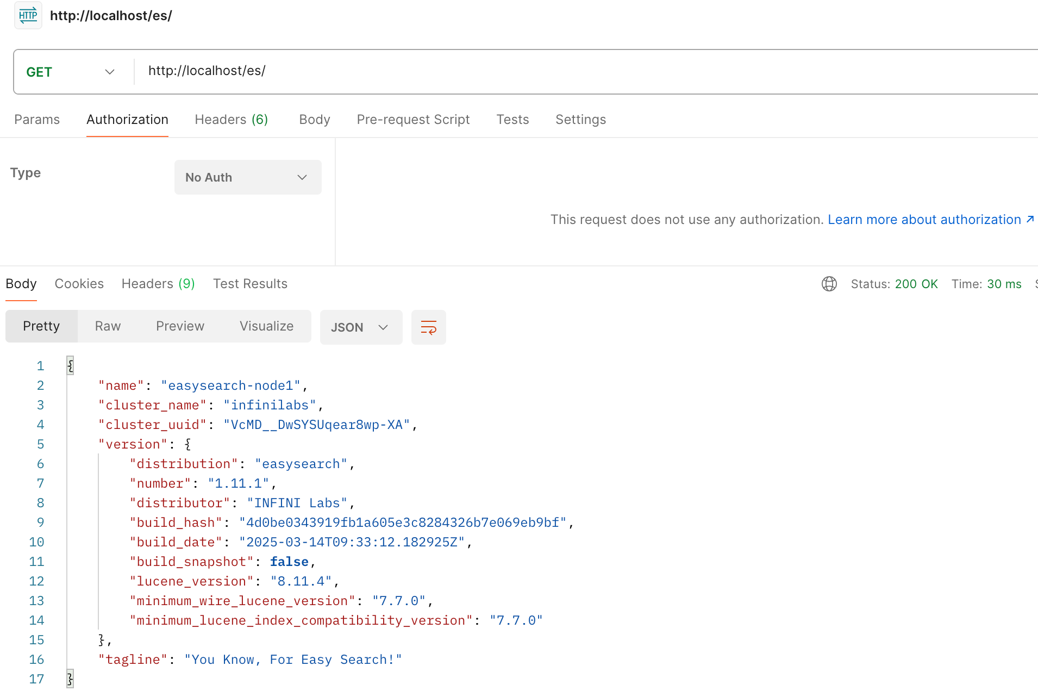The width and height of the screenshot is (1038, 697).
Task: Click line number 10 in the gutter
Action: click(36, 542)
